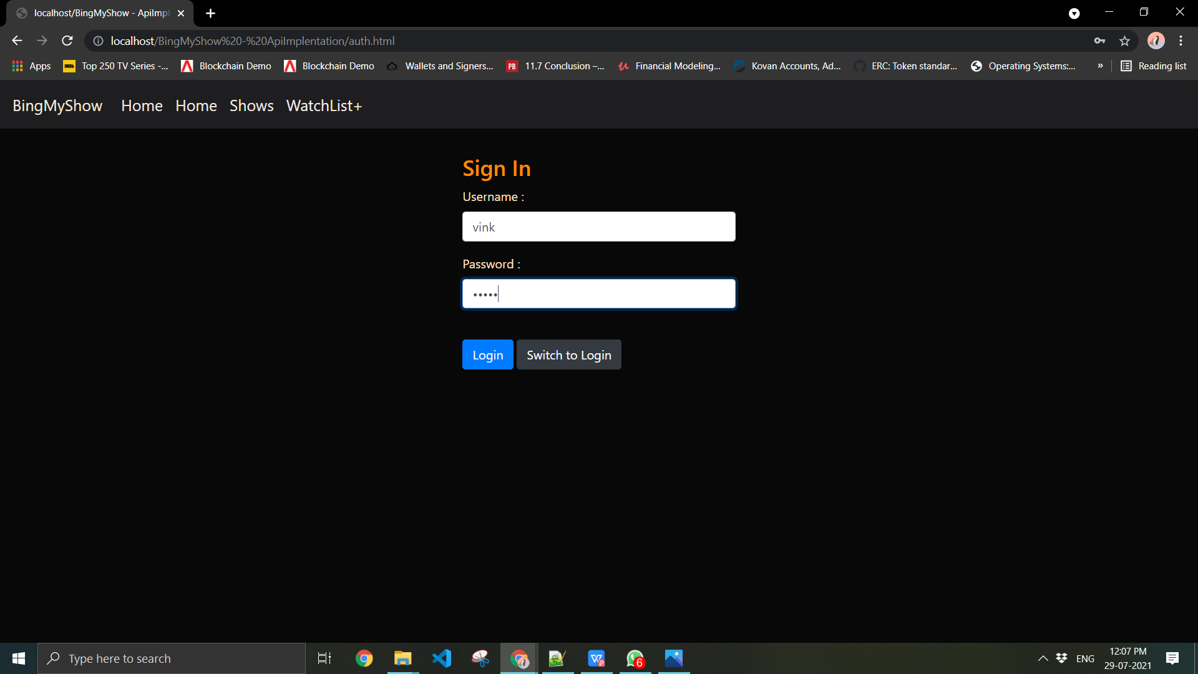Focus the Username input field
Viewport: 1198px width, 674px height.
click(598, 227)
